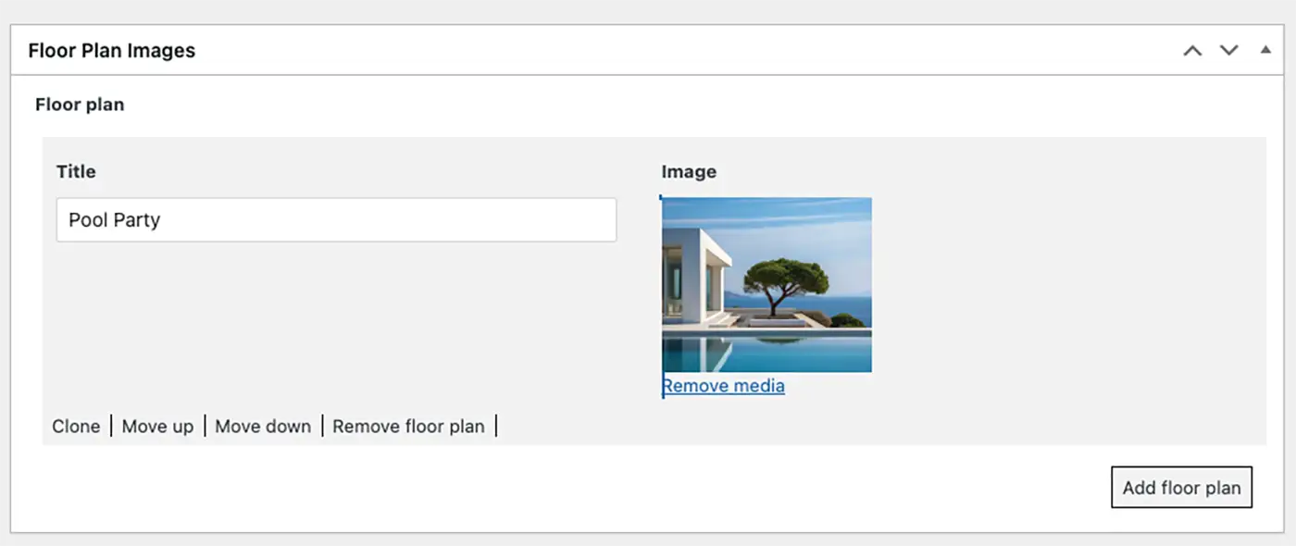The image size is (1296, 546).
Task: Click the sky area of preview image
Action: (796, 222)
